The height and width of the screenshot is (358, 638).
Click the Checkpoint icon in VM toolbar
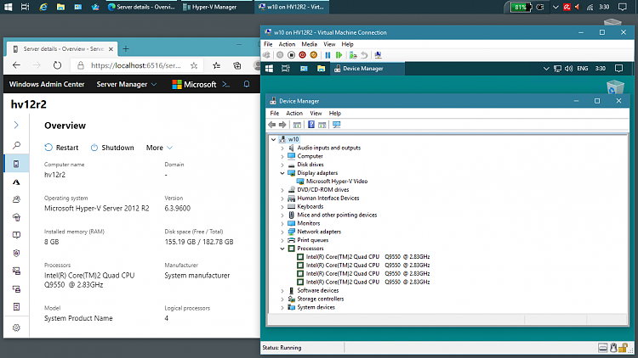tap(353, 55)
